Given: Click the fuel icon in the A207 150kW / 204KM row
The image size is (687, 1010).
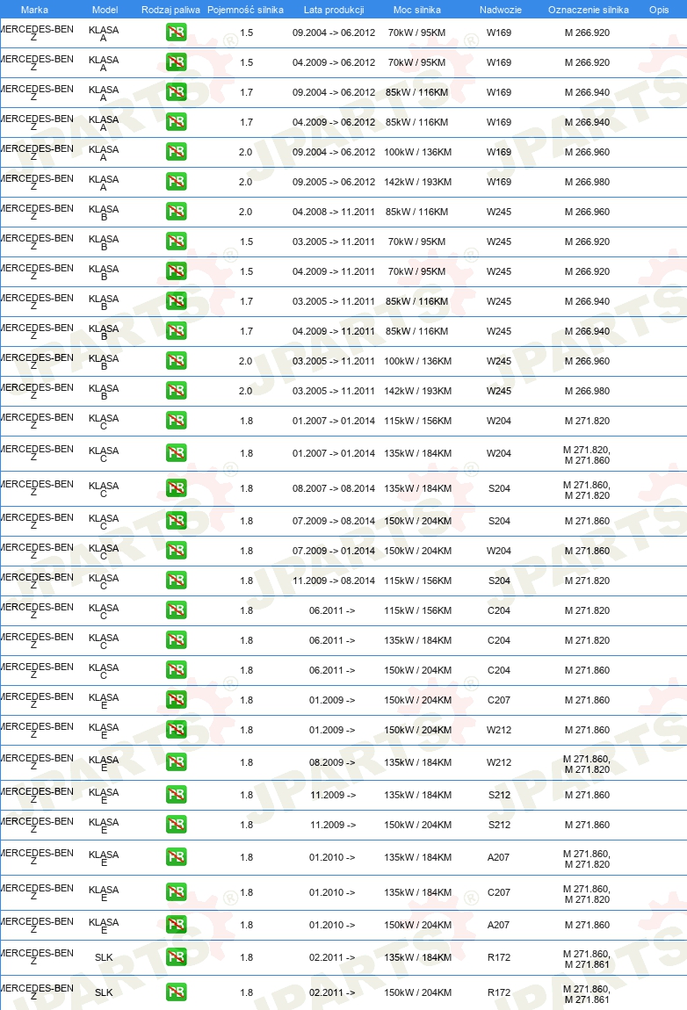Looking at the screenshot, I should tap(176, 924).
